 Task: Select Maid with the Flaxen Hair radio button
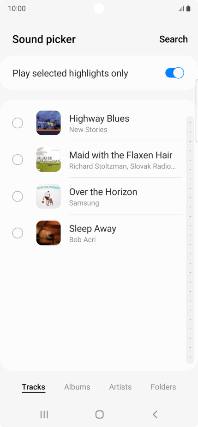click(18, 160)
